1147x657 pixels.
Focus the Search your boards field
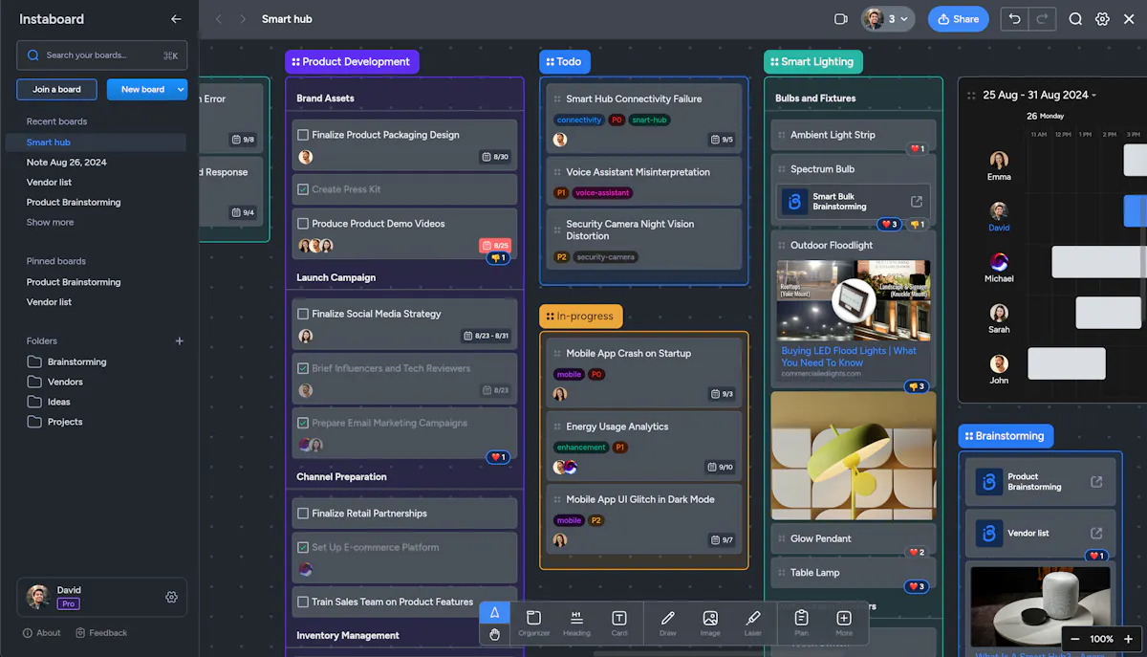click(x=102, y=55)
